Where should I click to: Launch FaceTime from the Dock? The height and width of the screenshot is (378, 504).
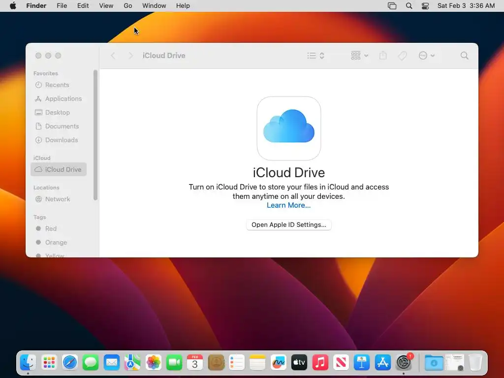coord(174,363)
